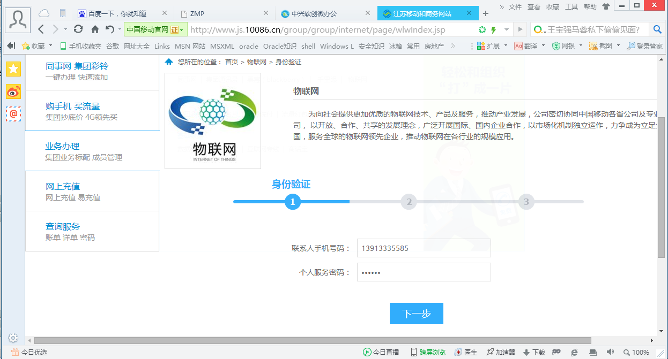Mute sound with the speaker icon

[x=610, y=352]
